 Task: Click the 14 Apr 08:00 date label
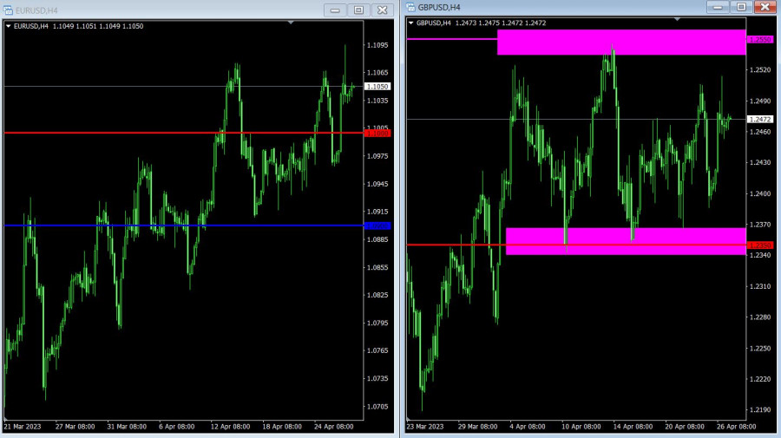[633, 427]
